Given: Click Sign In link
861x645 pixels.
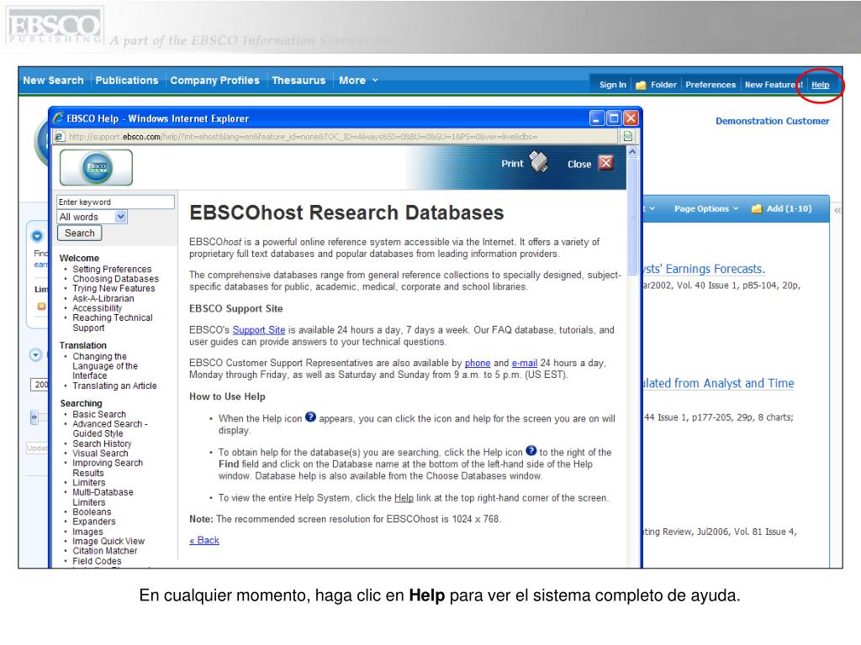Looking at the screenshot, I should click(x=612, y=85).
